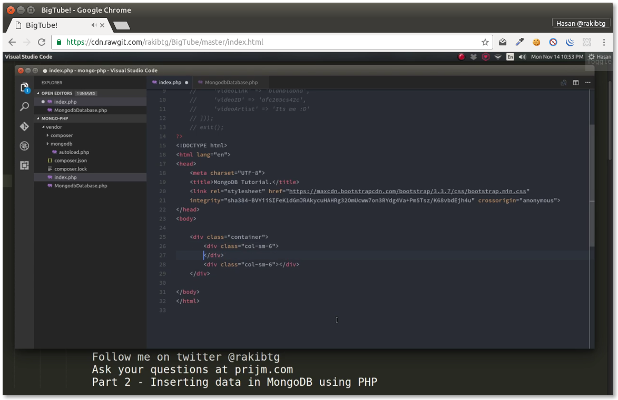The image size is (618, 400).
Task: Click the cookie extension icon
Action: pos(536,42)
